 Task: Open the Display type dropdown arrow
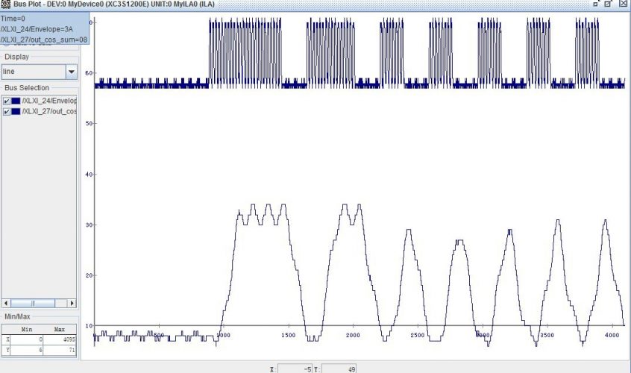[x=71, y=72]
